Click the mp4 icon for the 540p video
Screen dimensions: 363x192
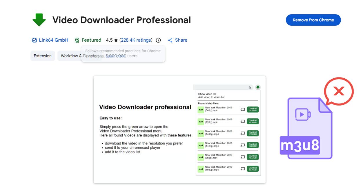pos(201,110)
